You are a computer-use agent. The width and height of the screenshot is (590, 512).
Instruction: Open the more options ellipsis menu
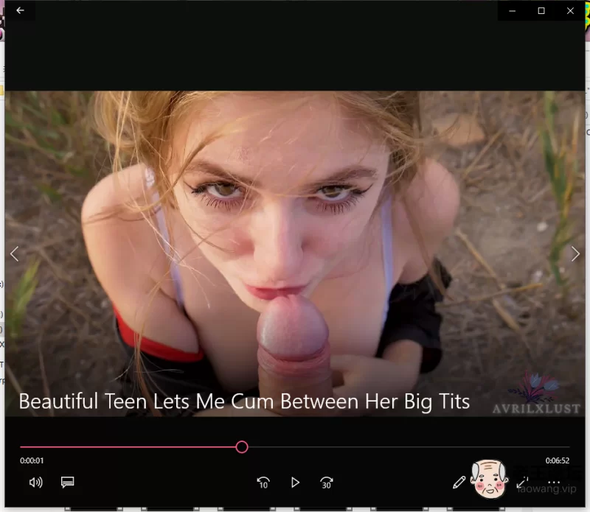[x=555, y=483]
